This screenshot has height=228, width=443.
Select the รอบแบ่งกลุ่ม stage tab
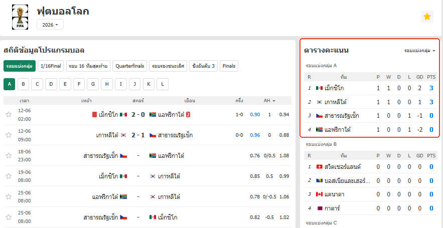[20, 66]
